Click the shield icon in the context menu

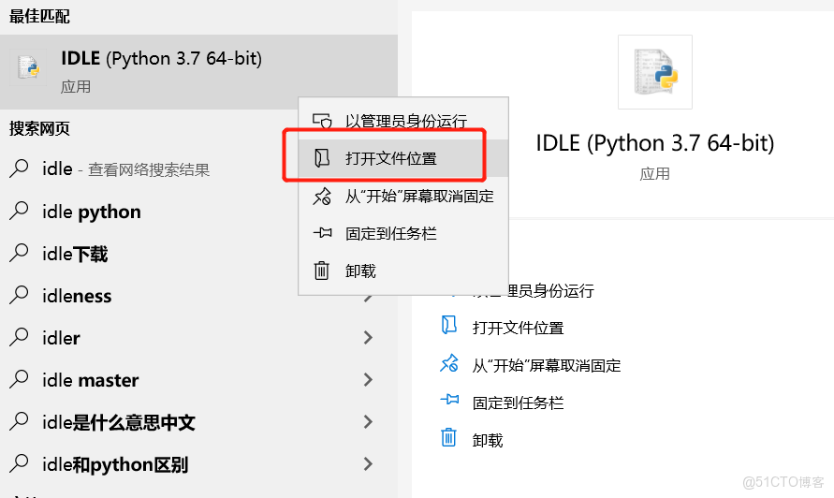[322, 122]
